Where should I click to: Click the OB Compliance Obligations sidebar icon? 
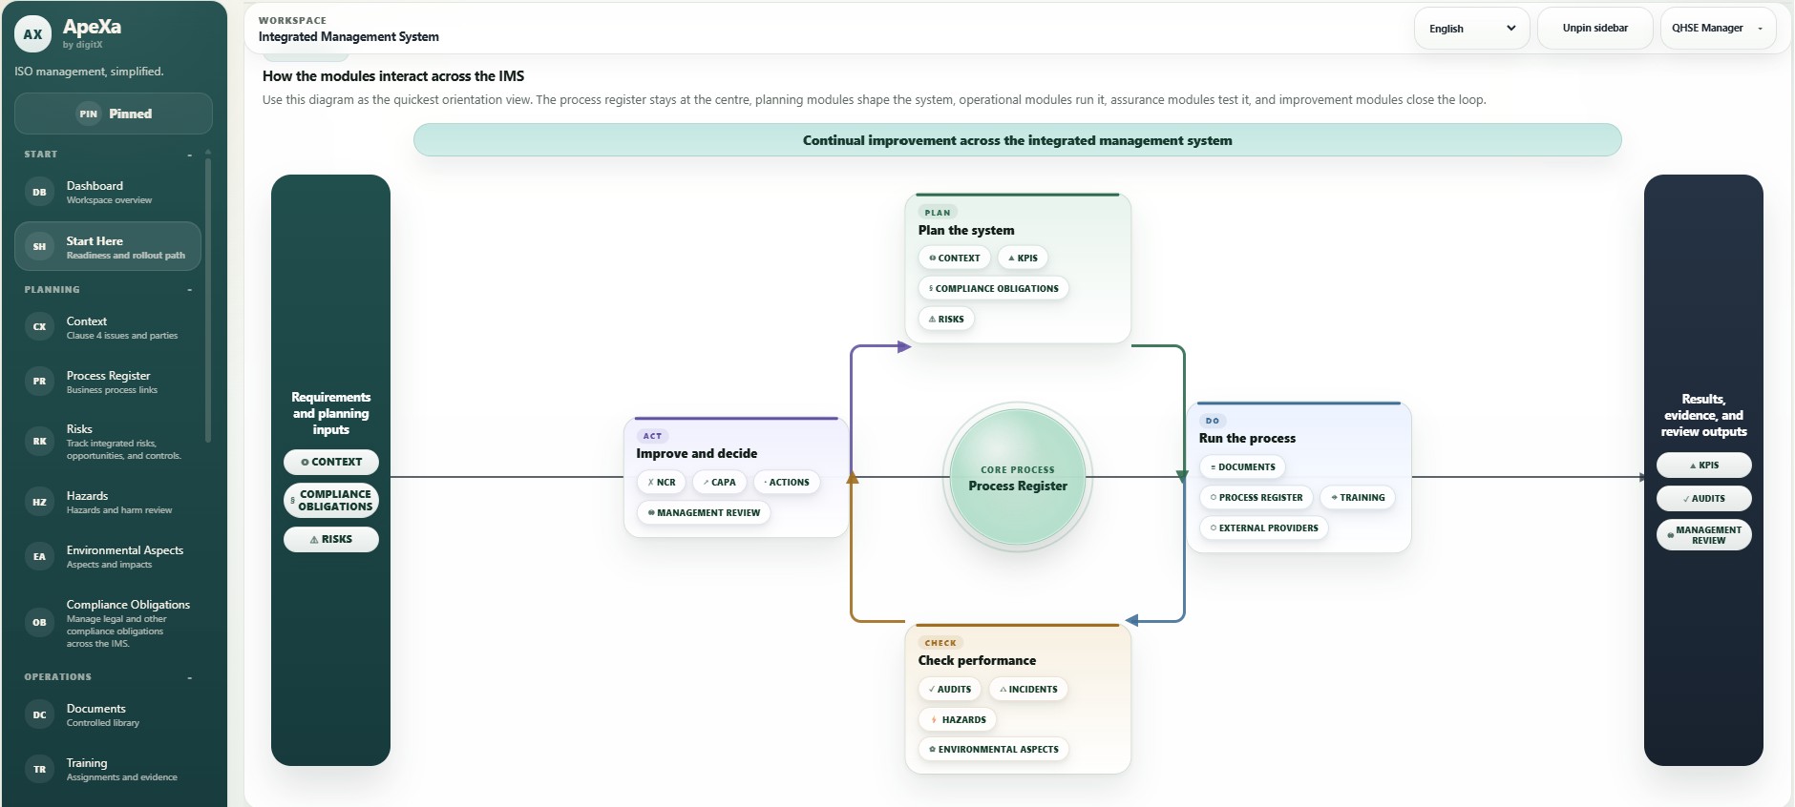[x=39, y=622]
